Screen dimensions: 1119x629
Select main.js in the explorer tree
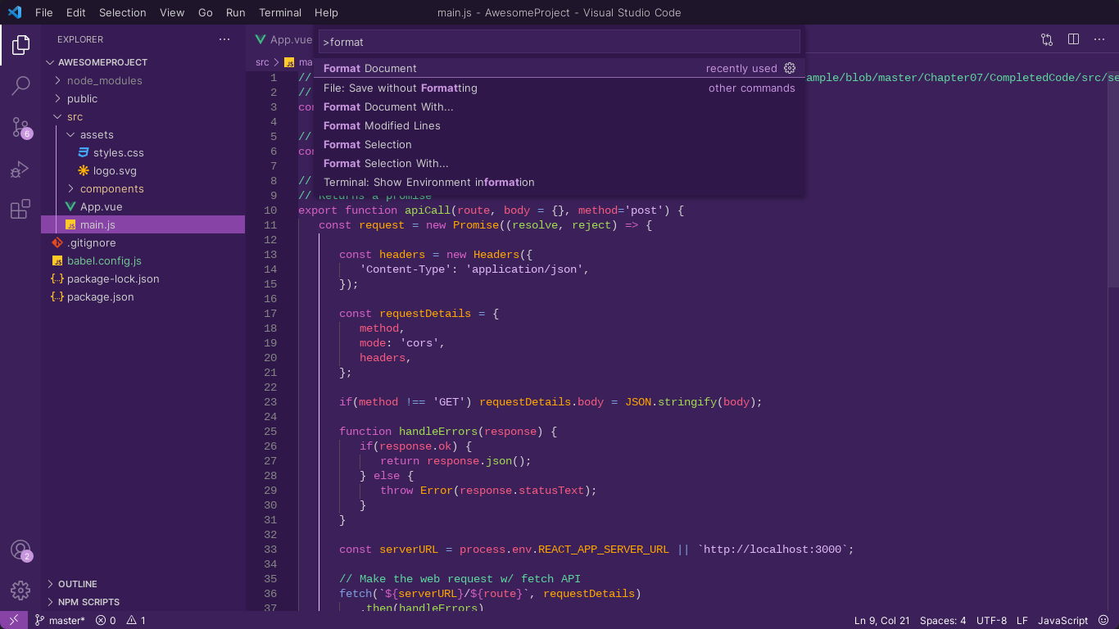point(143,224)
